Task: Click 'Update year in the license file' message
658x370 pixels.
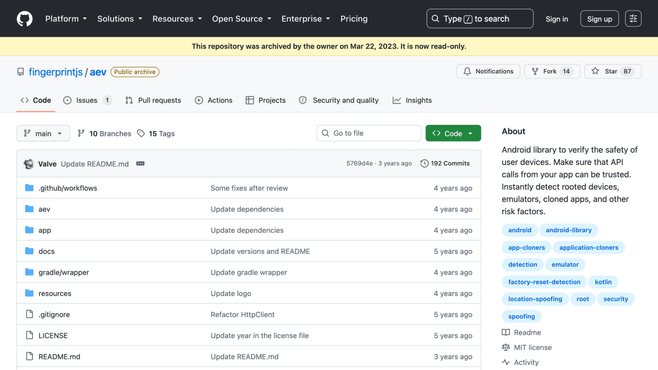Action: tap(260, 335)
